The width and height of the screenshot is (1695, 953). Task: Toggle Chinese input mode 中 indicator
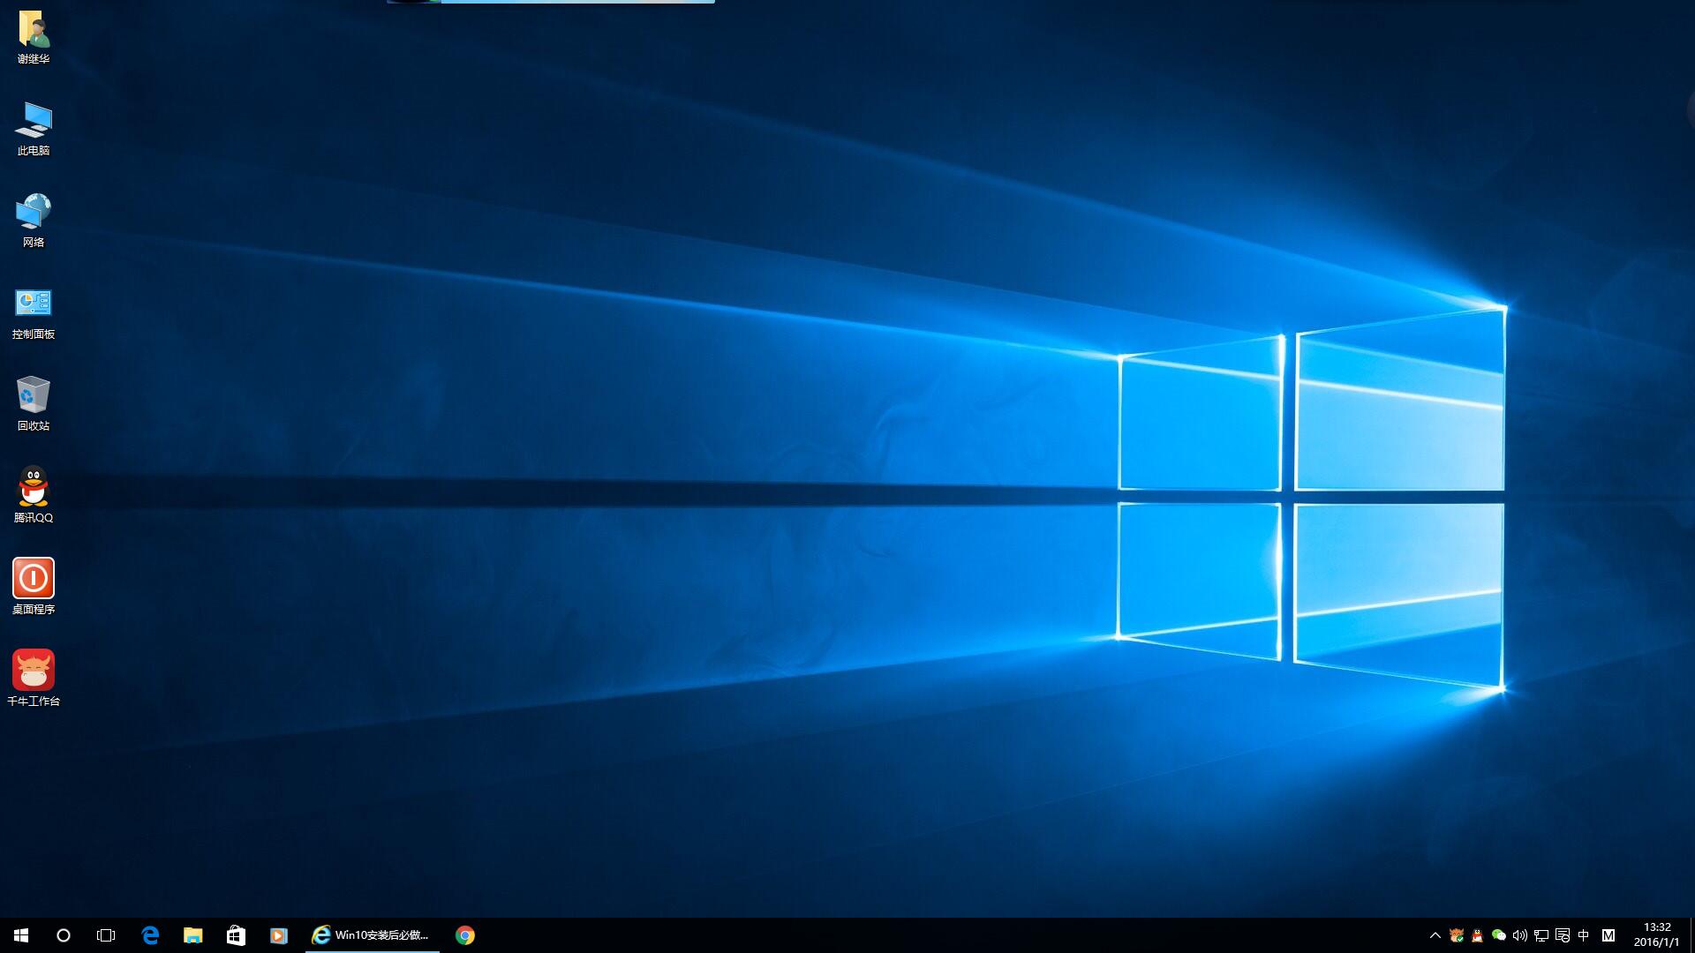[1583, 935]
